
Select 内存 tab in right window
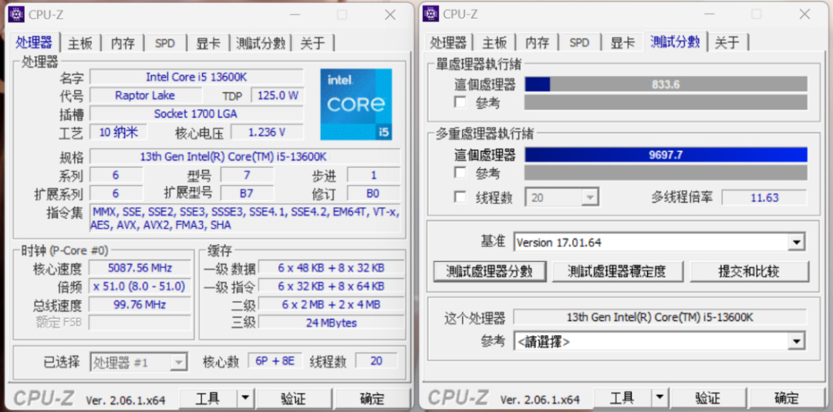pos(537,43)
